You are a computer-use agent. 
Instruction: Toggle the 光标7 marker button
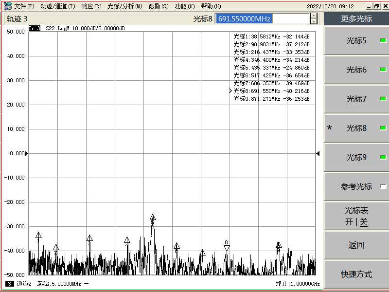click(356, 99)
